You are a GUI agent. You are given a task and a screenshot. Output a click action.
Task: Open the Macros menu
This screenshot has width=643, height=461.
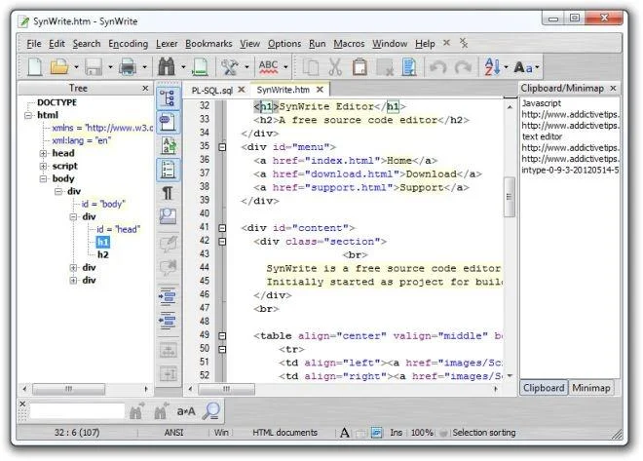349,44
